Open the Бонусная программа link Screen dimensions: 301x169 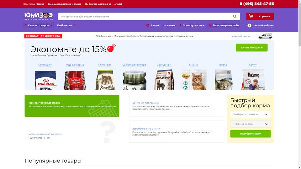coord(145,103)
